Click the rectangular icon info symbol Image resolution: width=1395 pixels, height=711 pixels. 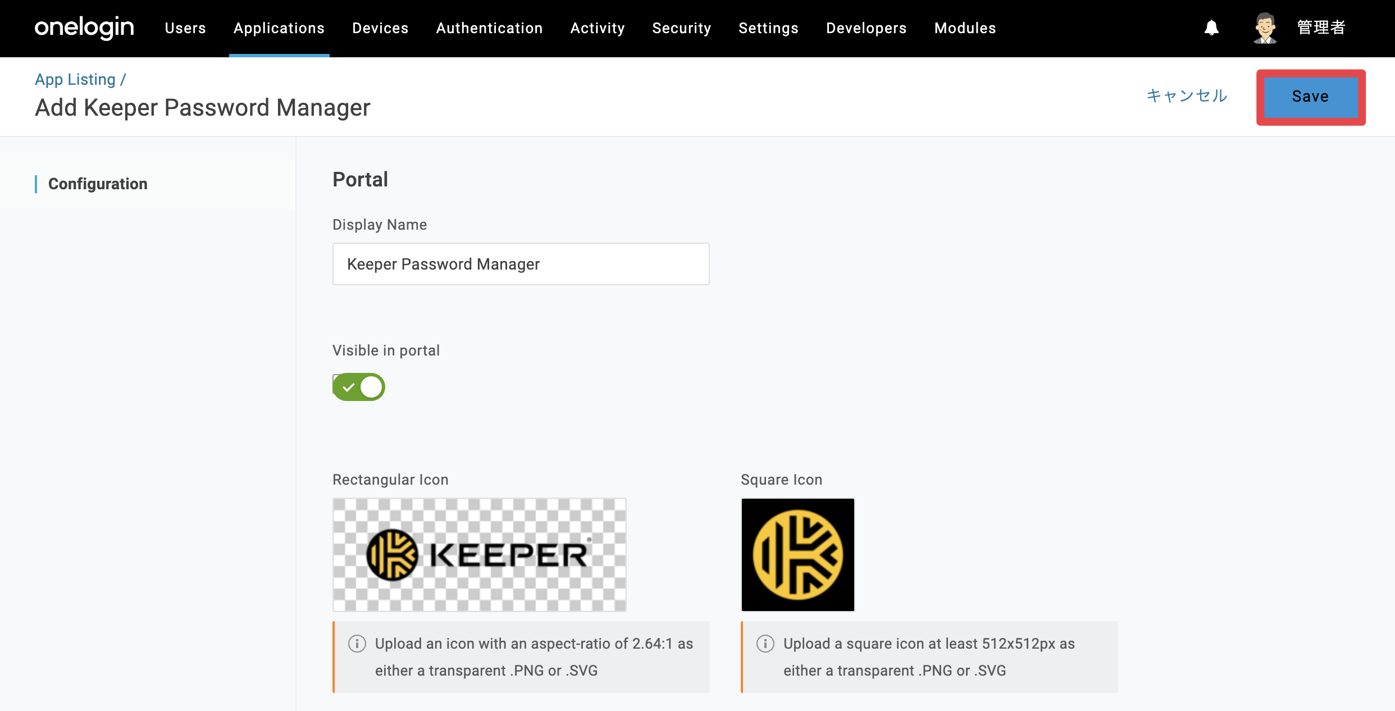coord(357,644)
